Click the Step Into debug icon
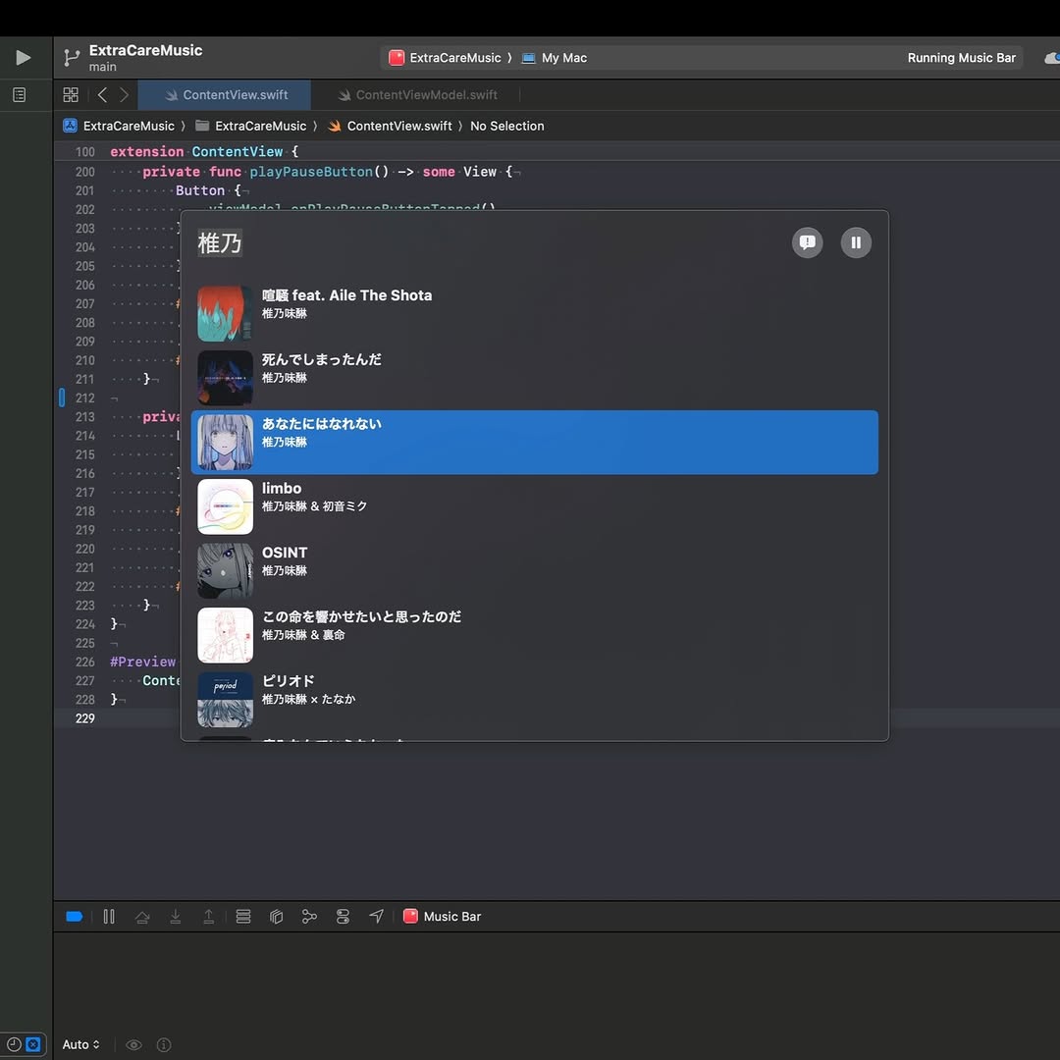Image resolution: width=1060 pixels, height=1060 pixels. [175, 917]
